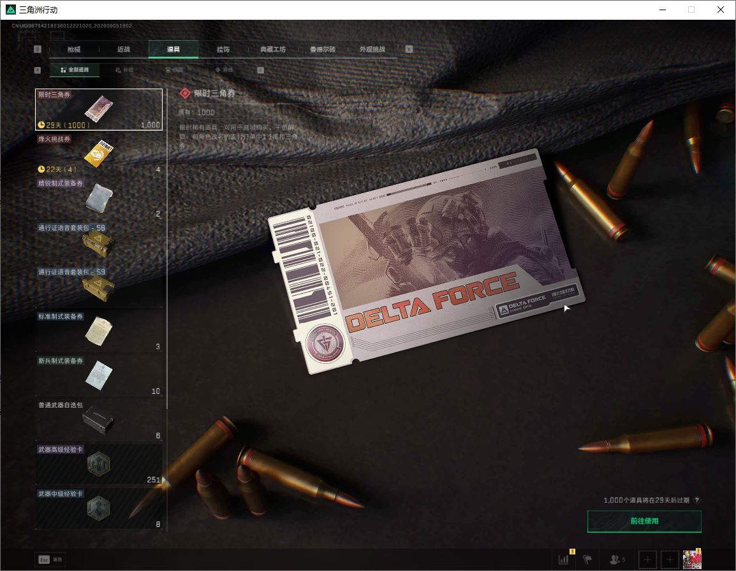Select the 新兵制式装备券 item
The height and width of the screenshot is (571, 736).
tap(99, 376)
